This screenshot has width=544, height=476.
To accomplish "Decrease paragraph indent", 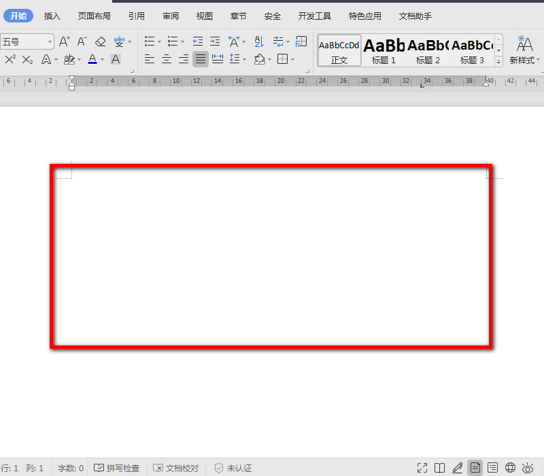I will pyautogui.click(x=198, y=41).
